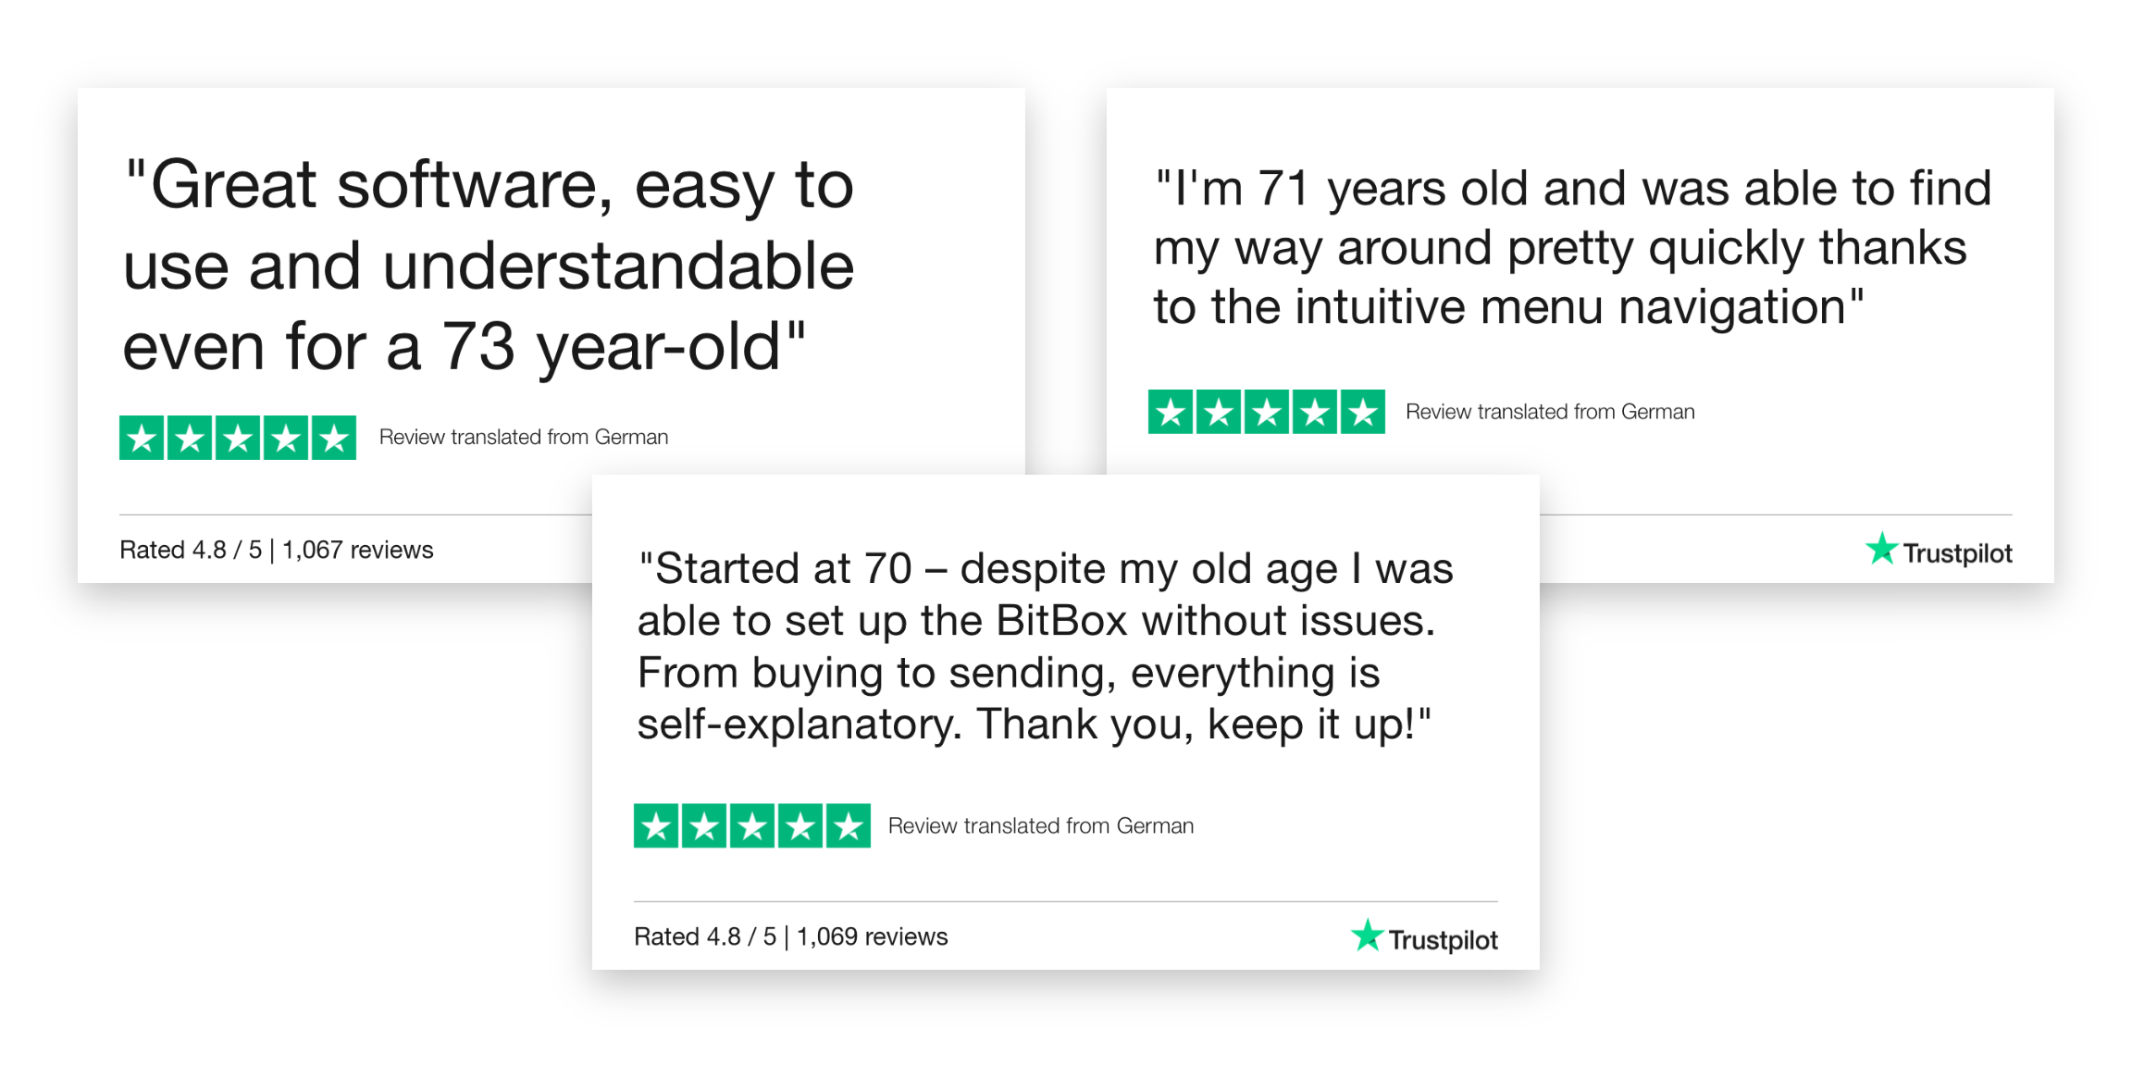2132x1091 pixels.
Task: Click the fifth green star on the 71 years old review
Action: pos(1363,412)
